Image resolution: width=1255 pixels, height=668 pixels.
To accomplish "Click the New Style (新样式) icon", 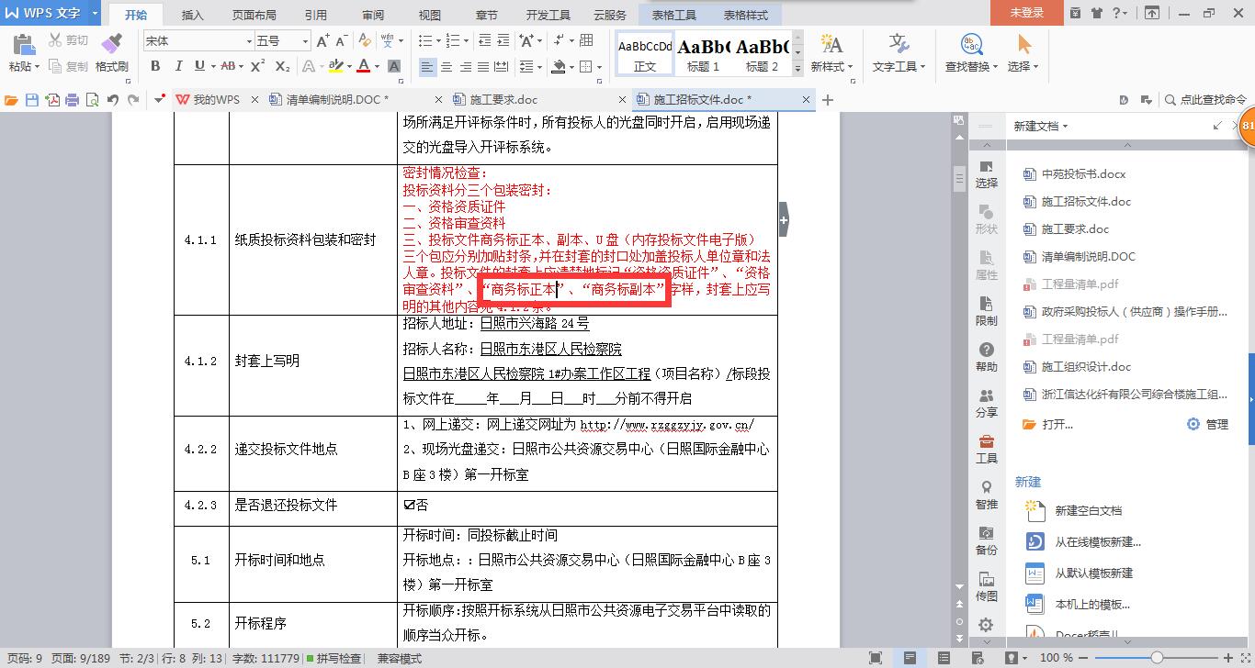I will click(831, 44).
